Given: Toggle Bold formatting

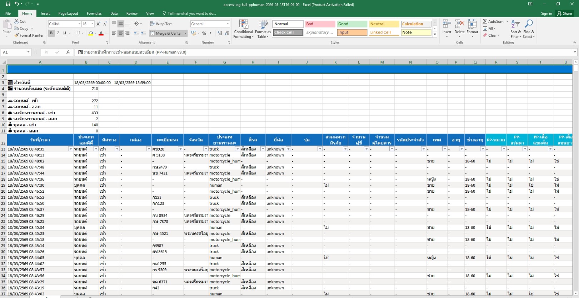Looking at the screenshot, I should tap(51, 33).
